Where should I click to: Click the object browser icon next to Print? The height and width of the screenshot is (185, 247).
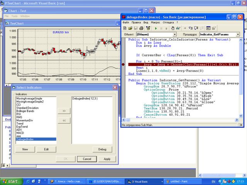click(x=148, y=28)
